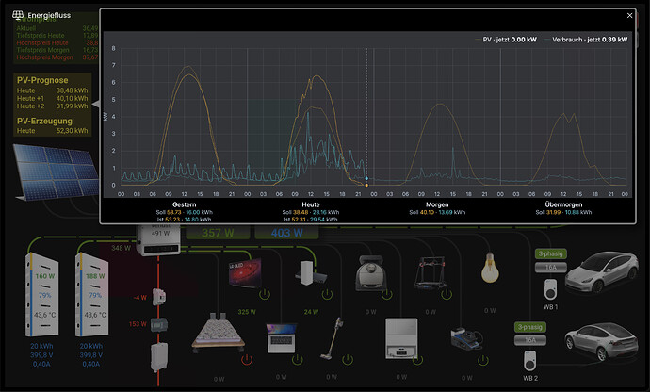
Task: Toggle the Verbrauch series in chart legend
Action: tap(586, 40)
